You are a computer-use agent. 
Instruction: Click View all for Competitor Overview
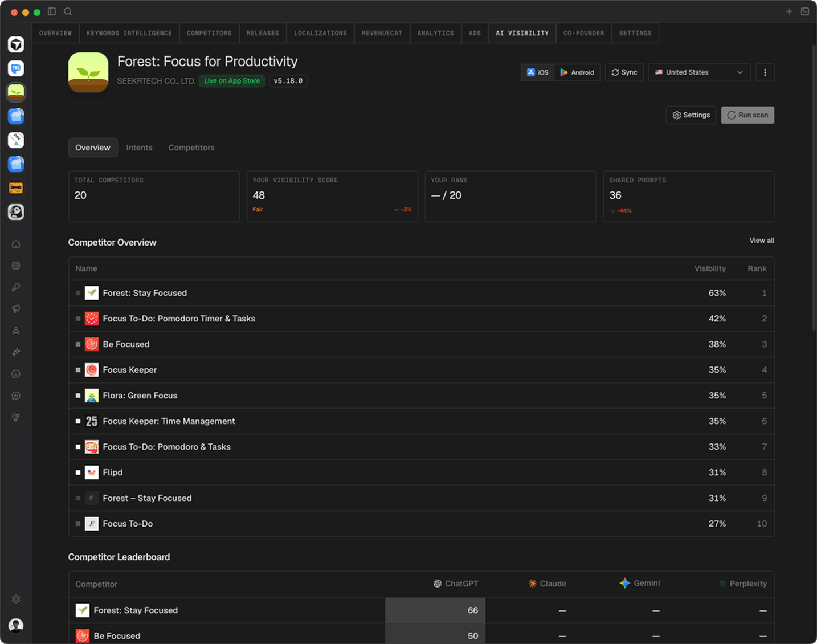pos(762,241)
